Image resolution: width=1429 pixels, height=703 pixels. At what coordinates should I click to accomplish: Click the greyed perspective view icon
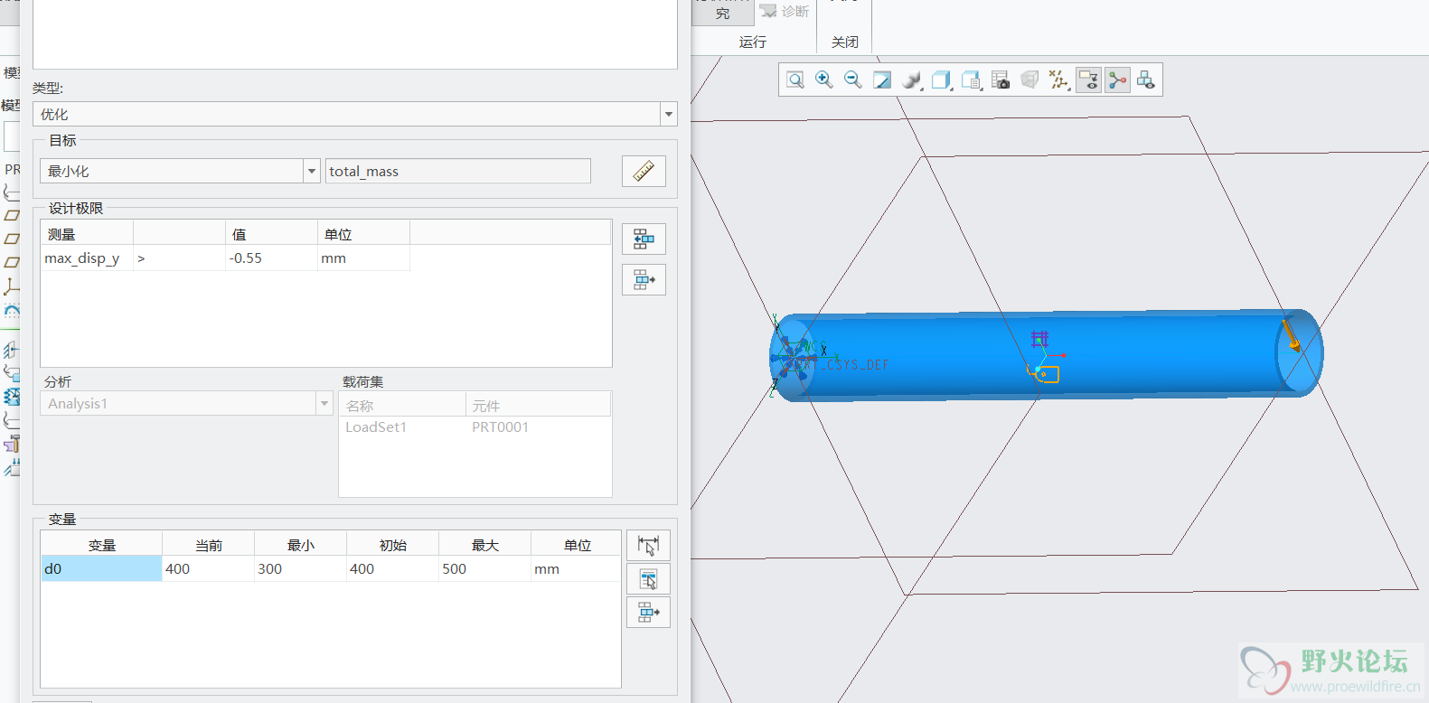(1029, 80)
